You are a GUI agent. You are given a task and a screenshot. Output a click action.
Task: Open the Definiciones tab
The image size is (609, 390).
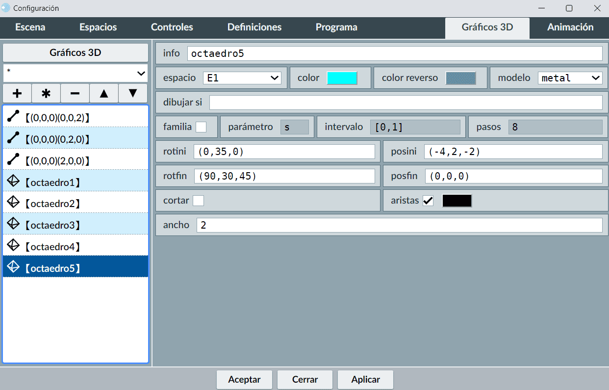tap(254, 27)
